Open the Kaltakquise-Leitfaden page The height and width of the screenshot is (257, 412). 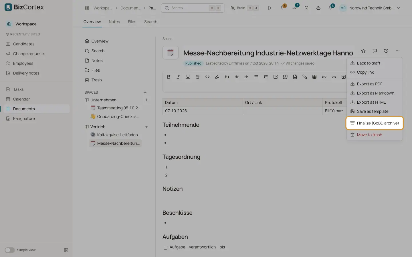(x=115, y=135)
